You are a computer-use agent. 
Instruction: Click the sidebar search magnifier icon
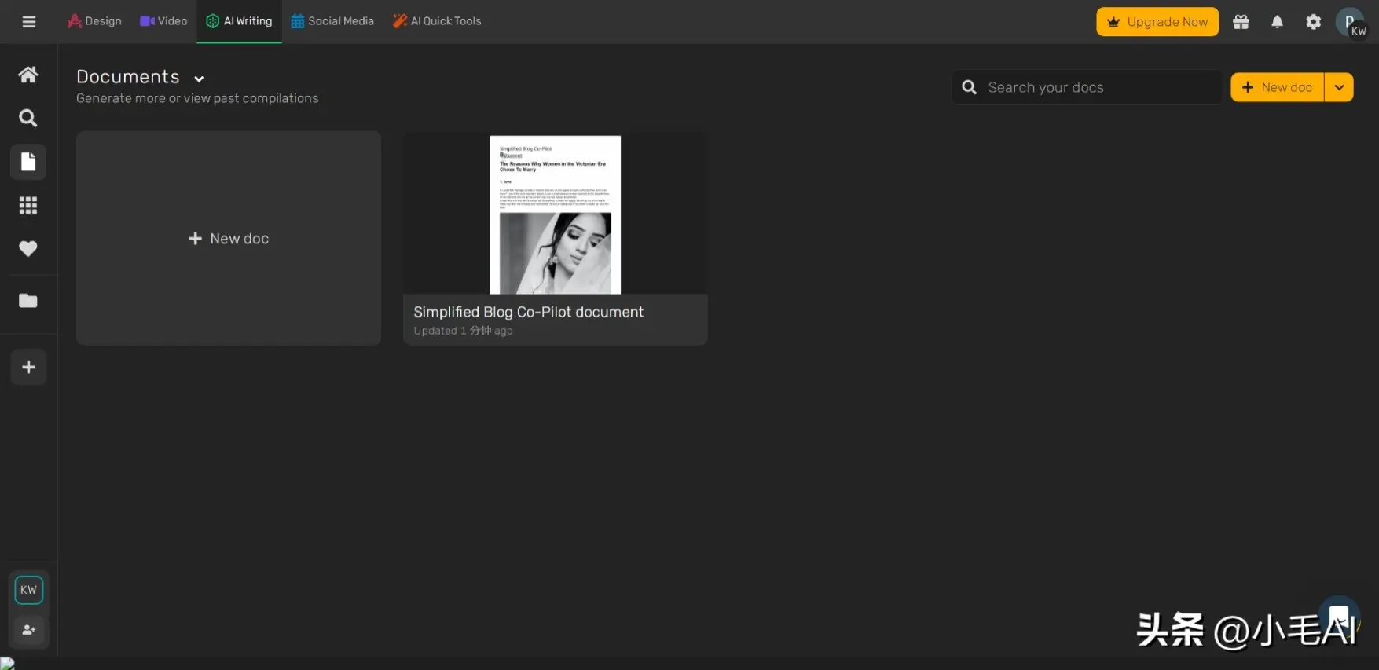tap(28, 118)
